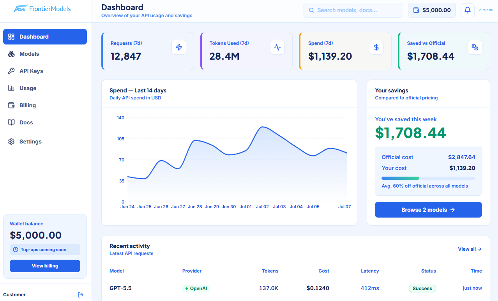498x301 pixels.
Task: Click the API Keys key icon
Action: click(11, 71)
